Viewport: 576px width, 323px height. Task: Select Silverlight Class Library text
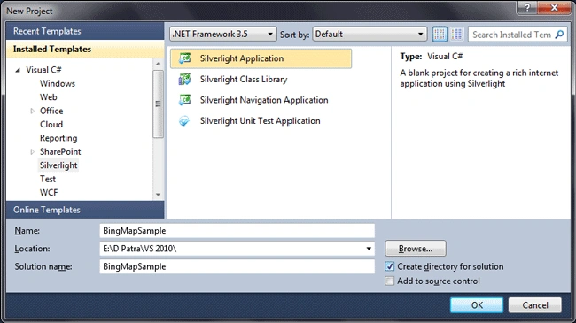(x=244, y=80)
